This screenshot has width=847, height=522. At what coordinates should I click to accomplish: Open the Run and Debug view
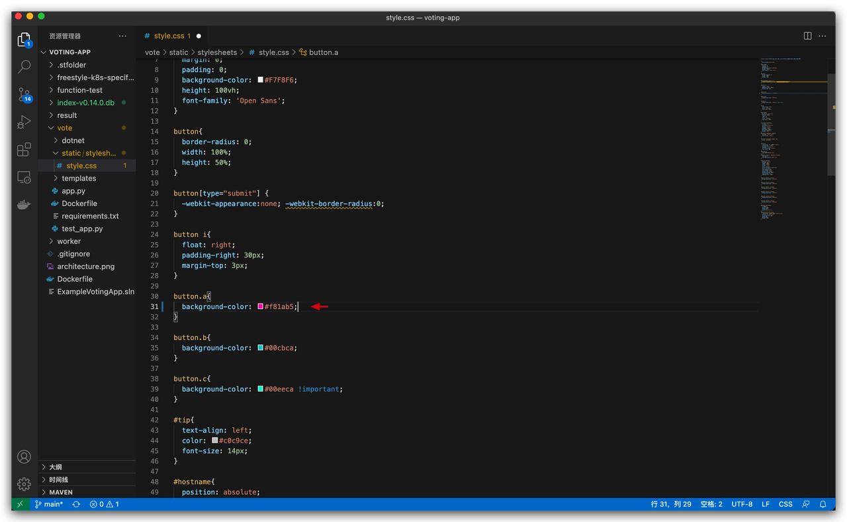24,122
